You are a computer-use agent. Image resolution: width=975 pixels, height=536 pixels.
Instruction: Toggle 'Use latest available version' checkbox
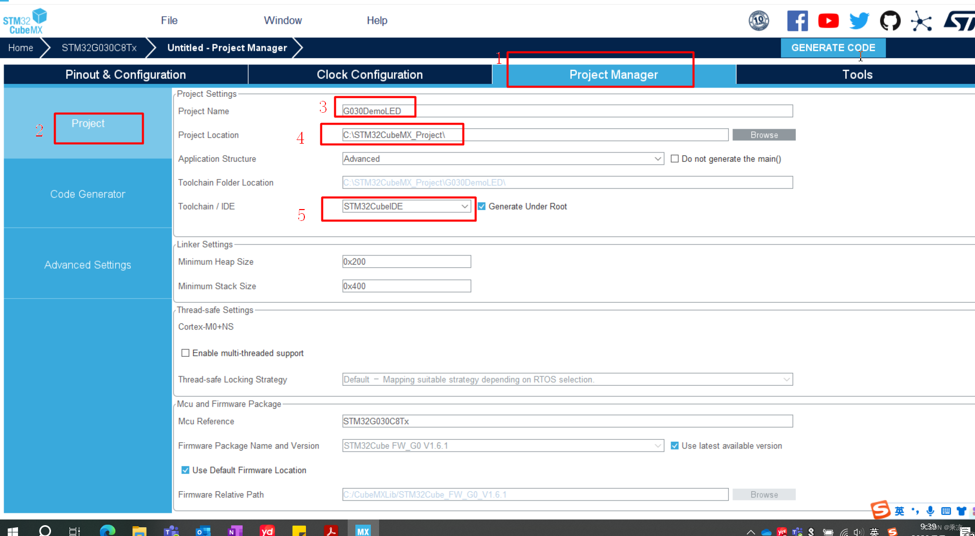(x=675, y=446)
